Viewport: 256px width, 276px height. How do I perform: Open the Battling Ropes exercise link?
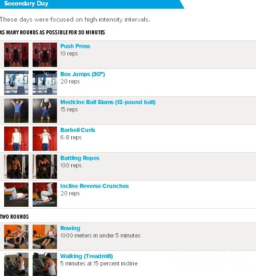click(80, 158)
